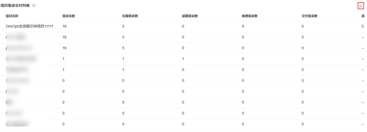
Task: Click the 项目需求交付列表 section title
Action: pyautogui.click(x=15, y=5)
